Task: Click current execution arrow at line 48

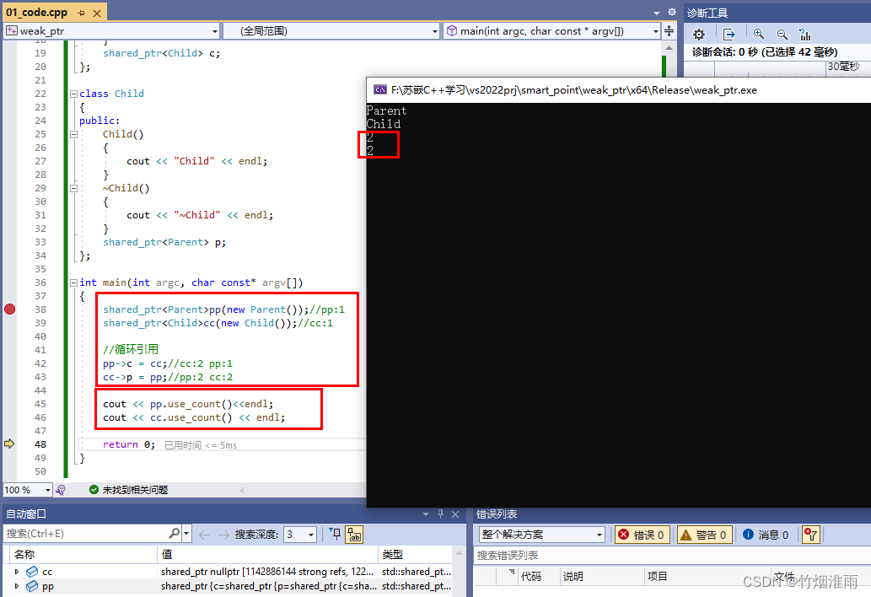Action: point(9,444)
